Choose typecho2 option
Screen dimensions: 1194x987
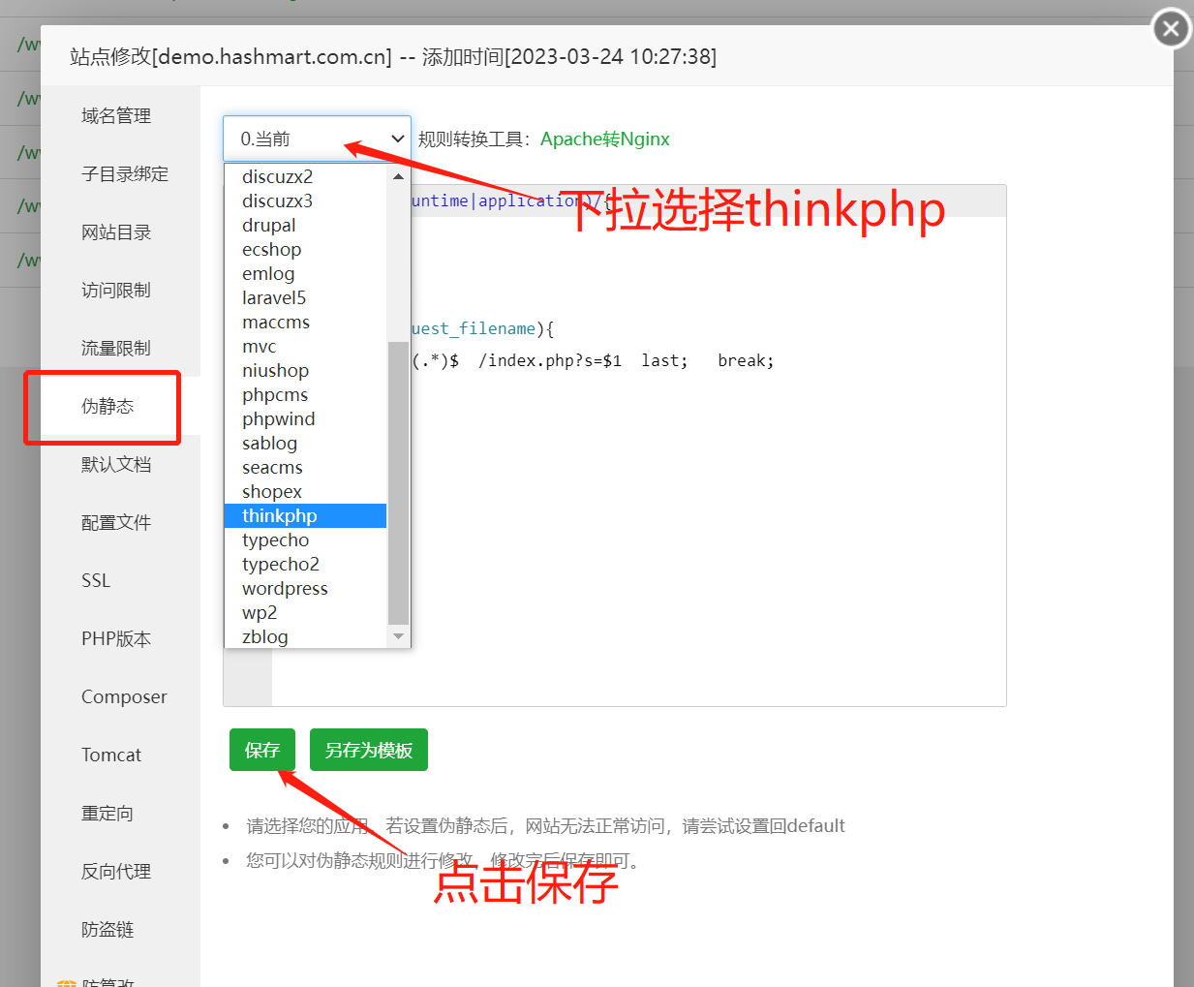305,564
